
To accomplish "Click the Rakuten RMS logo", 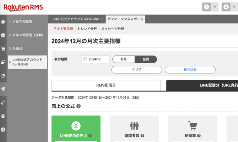I will [23, 7].
